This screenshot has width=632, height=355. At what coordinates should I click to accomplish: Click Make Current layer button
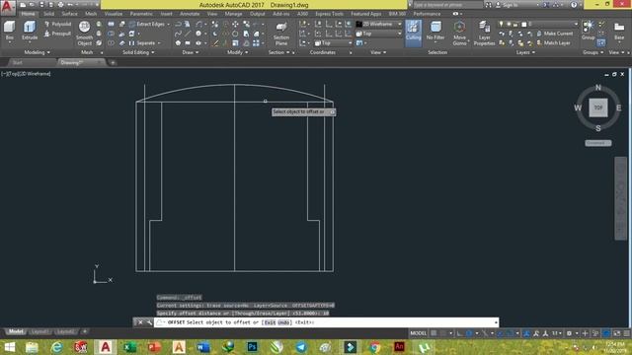(555, 34)
